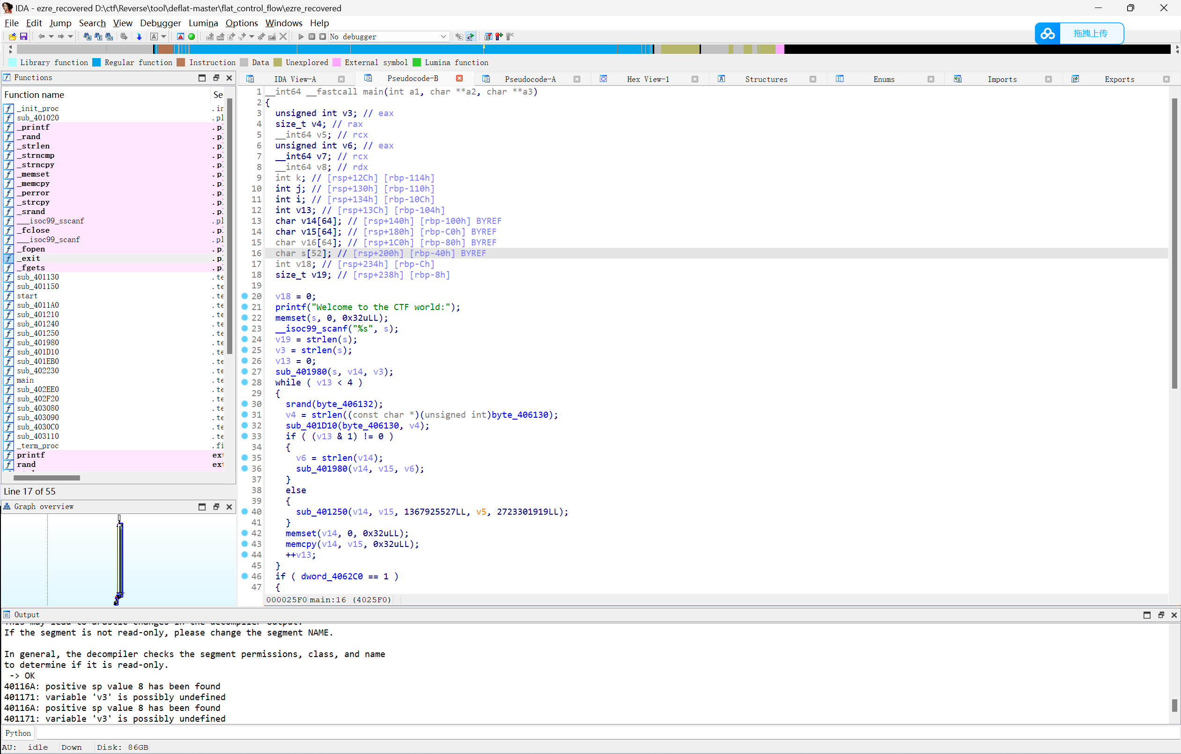Open the Debugger menu
1181x754 pixels.
coord(160,23)
